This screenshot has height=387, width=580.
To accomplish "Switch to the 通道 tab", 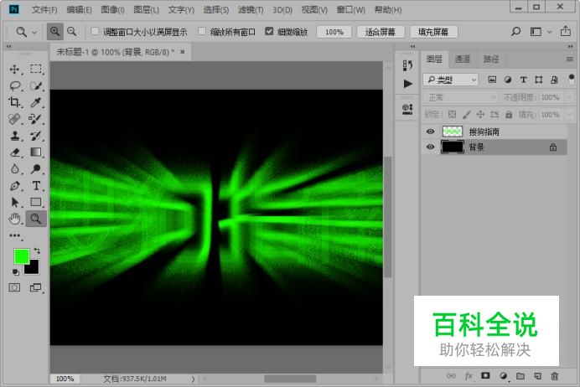I will [463, 59].
